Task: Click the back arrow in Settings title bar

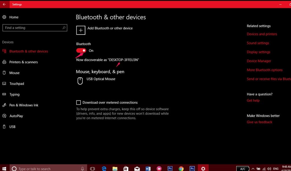Action: point(4,4)
